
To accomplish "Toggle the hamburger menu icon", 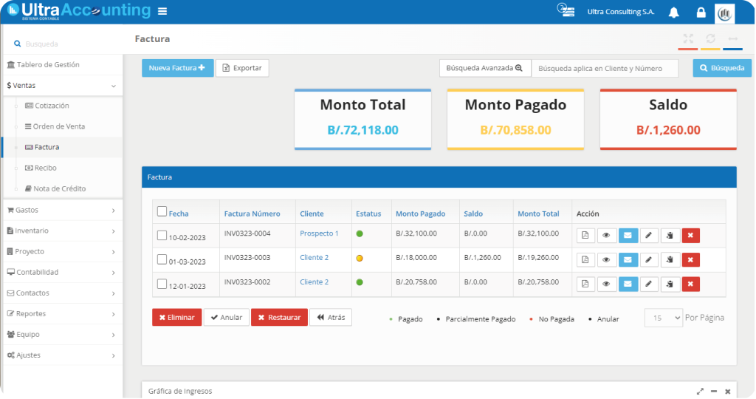I will pos(162,12).
